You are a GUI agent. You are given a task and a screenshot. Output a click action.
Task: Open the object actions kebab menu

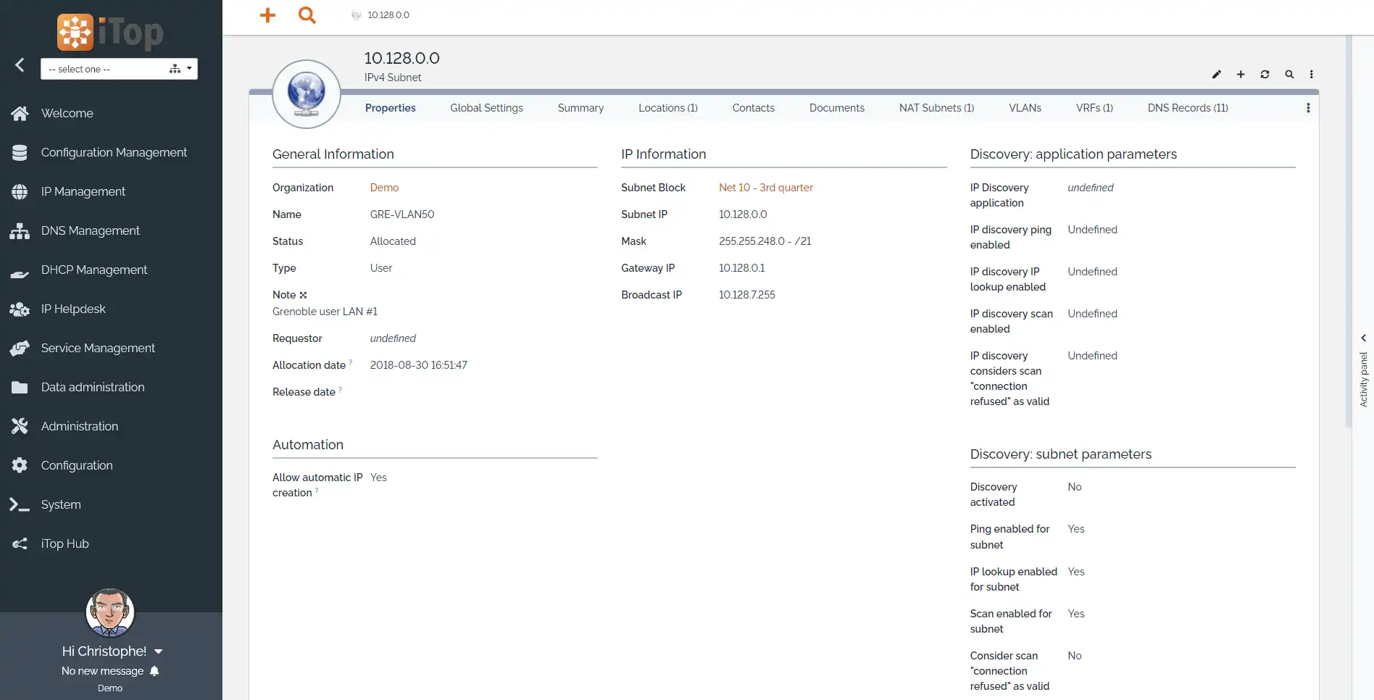[1311, 75]
